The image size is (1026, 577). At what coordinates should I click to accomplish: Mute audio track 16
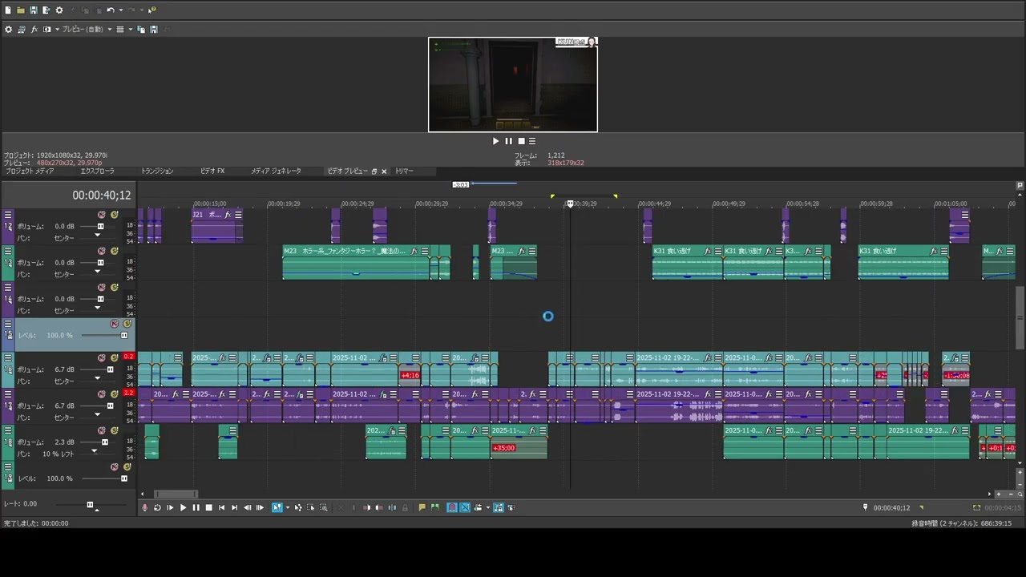(x=102, y=357)
